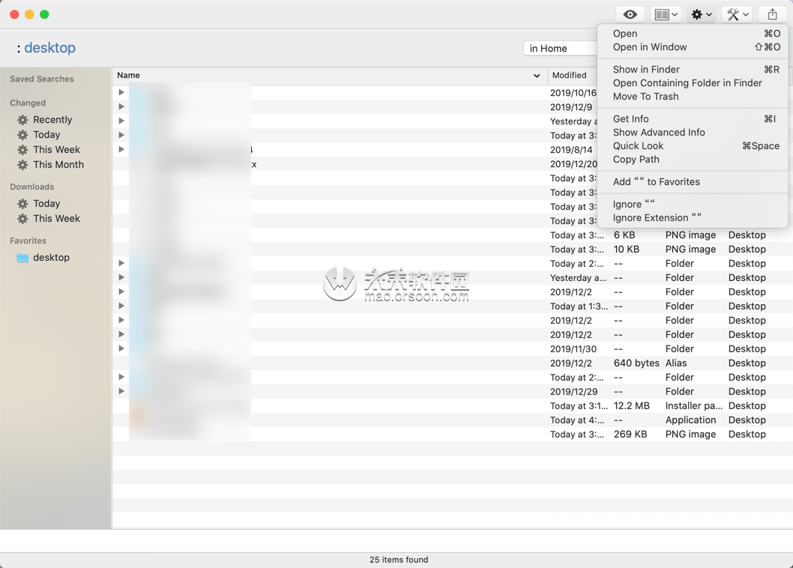This screenshot has height=568, width=793.
Task: Click the Share icon in toolbar
Action: [772, 14]
